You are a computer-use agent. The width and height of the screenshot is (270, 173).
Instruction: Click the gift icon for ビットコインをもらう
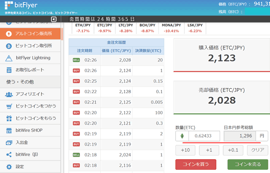pyautogui.click(x=9, y=118)
